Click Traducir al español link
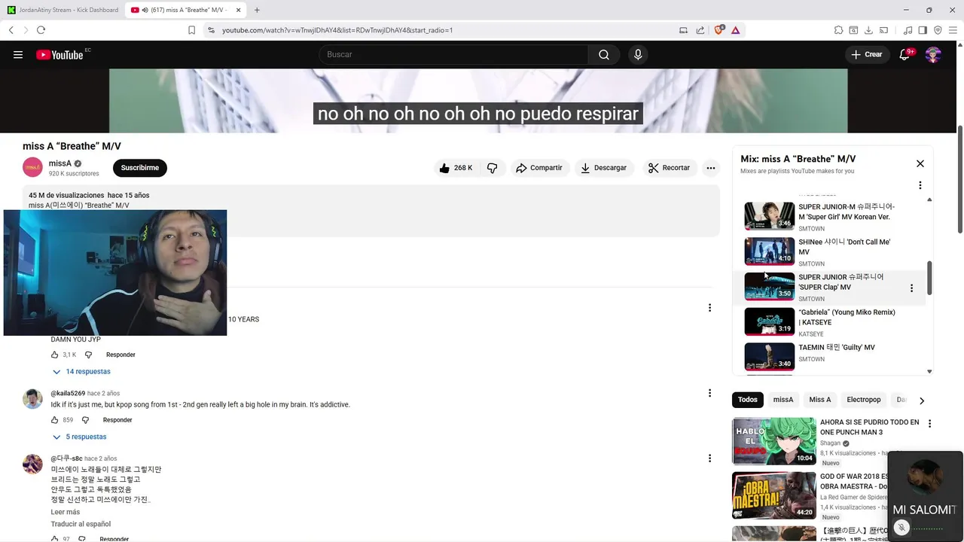Screen dimensions: 964x542 tap(81, 524)
